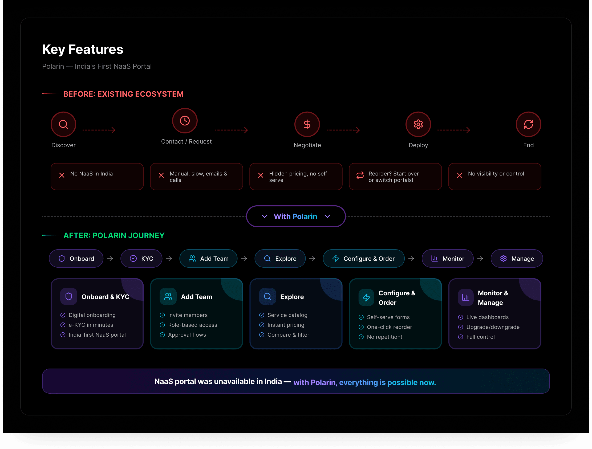Click the NaaS portal unavailable banner
This screenshot has height=449, width=592.
pos(295,381)
